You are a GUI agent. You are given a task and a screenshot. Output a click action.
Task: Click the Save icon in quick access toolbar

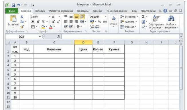(13, 5)
